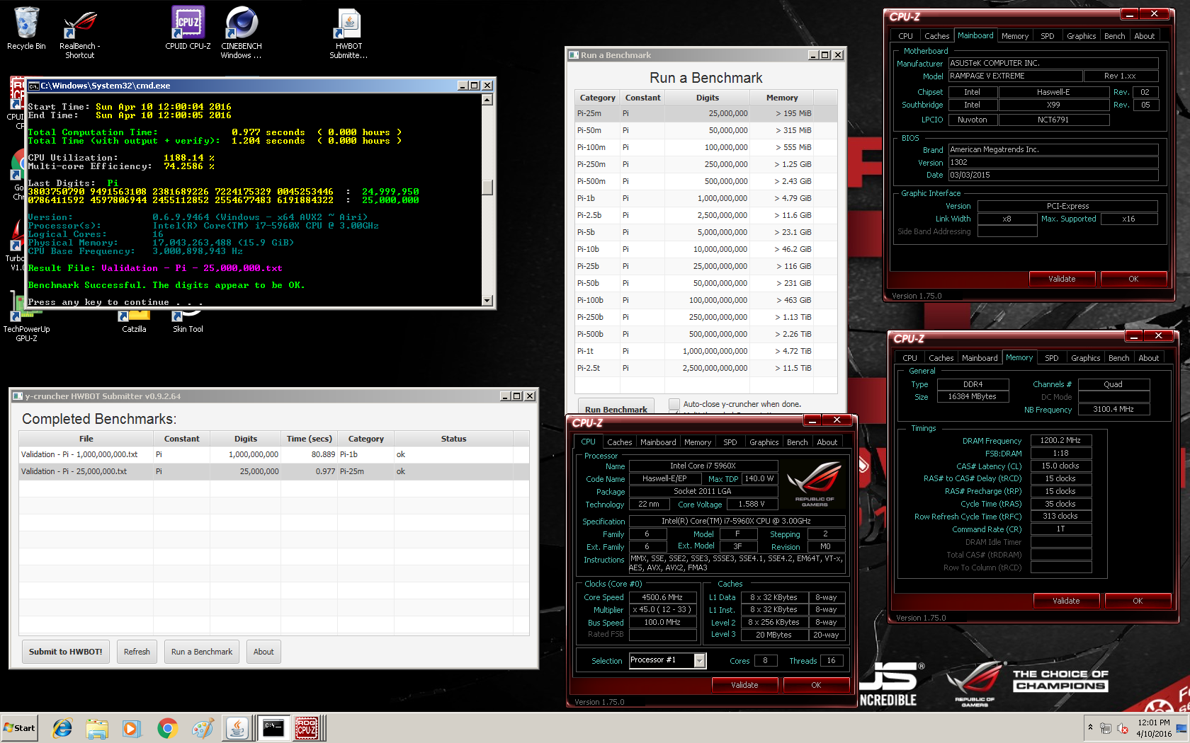1190x743 pixels.
Task: Click About in HWBOT Submitter
Action: (x=263, y=652)
